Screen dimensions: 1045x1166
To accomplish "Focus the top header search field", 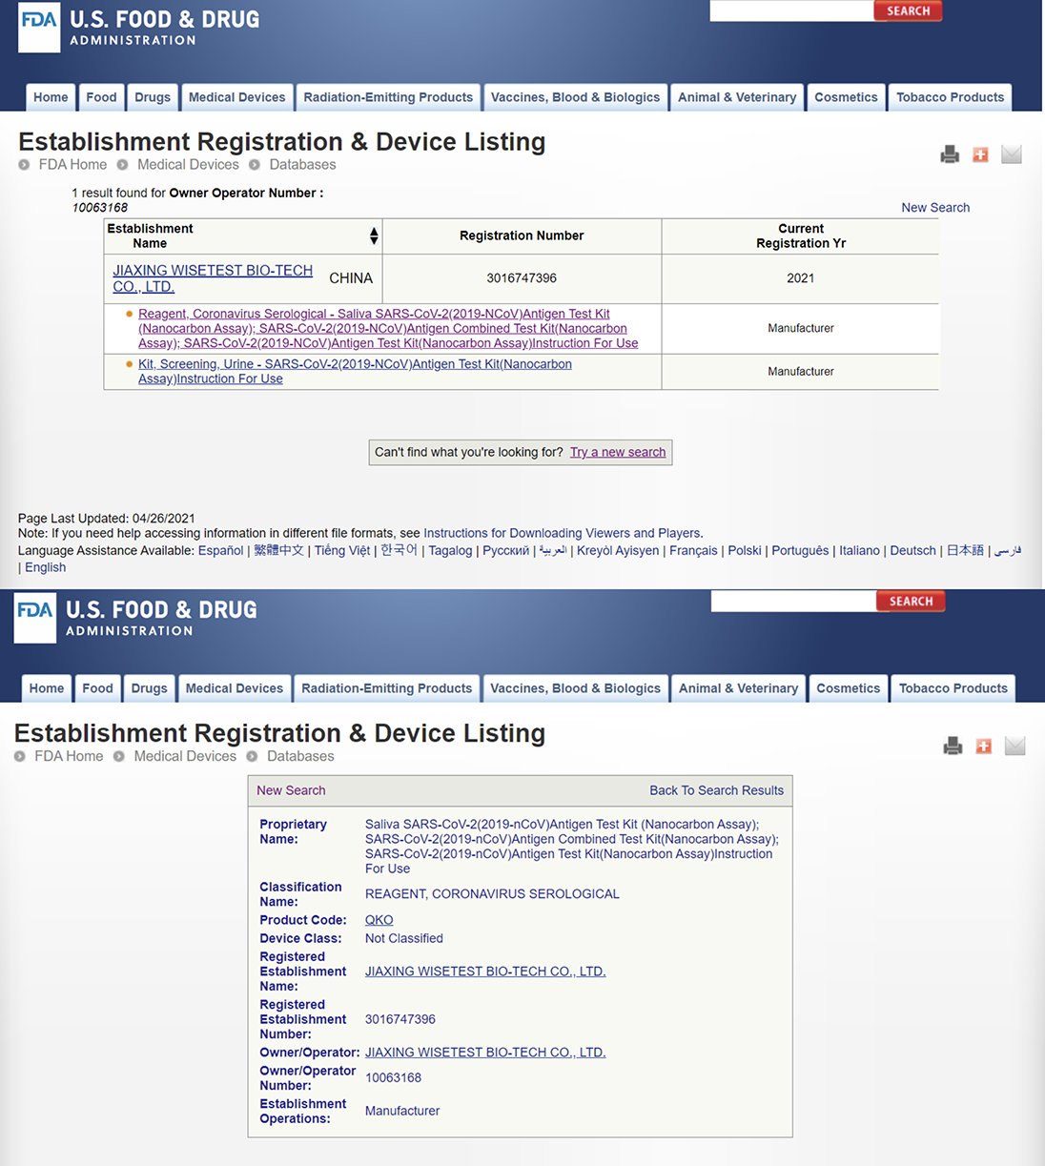I will [792, 11].
